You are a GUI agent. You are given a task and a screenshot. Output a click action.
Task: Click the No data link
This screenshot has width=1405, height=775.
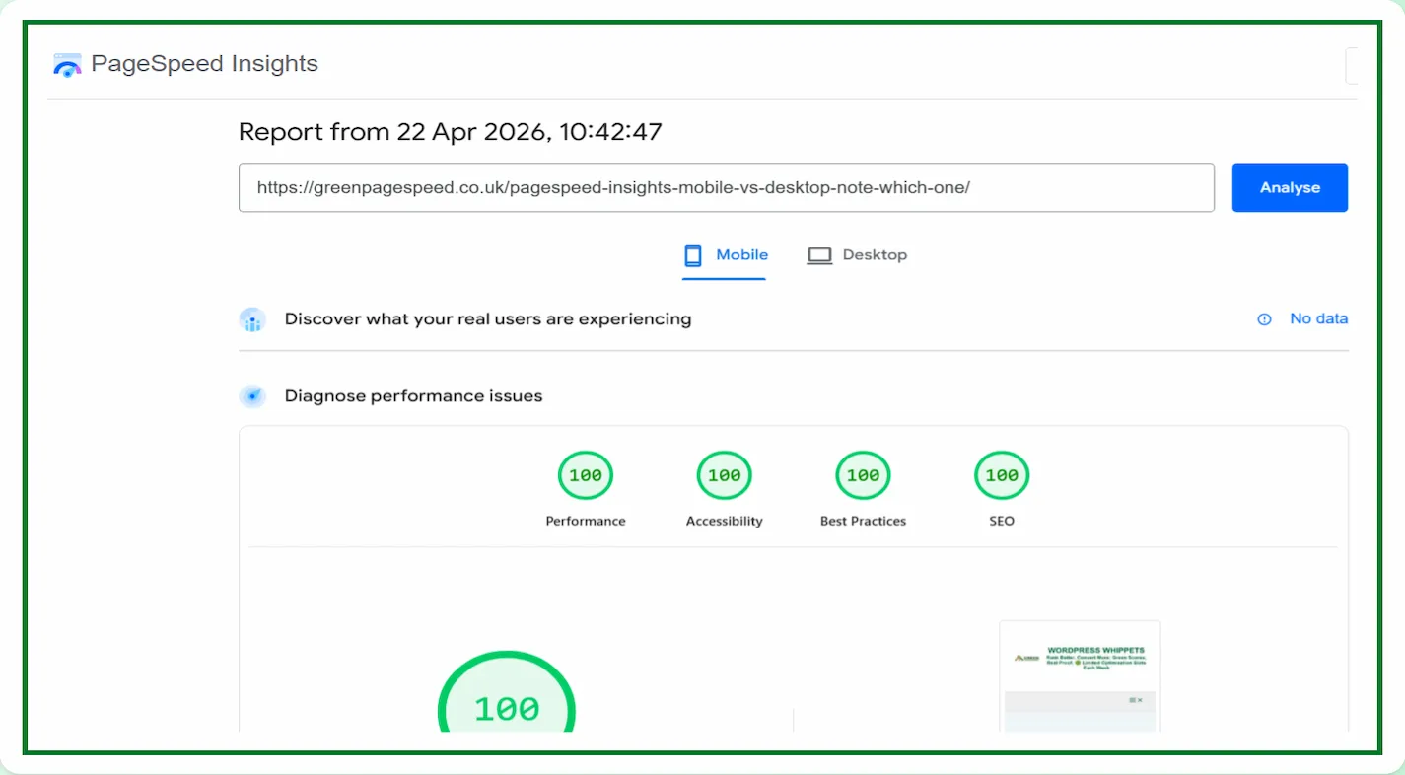(1318, 318)
